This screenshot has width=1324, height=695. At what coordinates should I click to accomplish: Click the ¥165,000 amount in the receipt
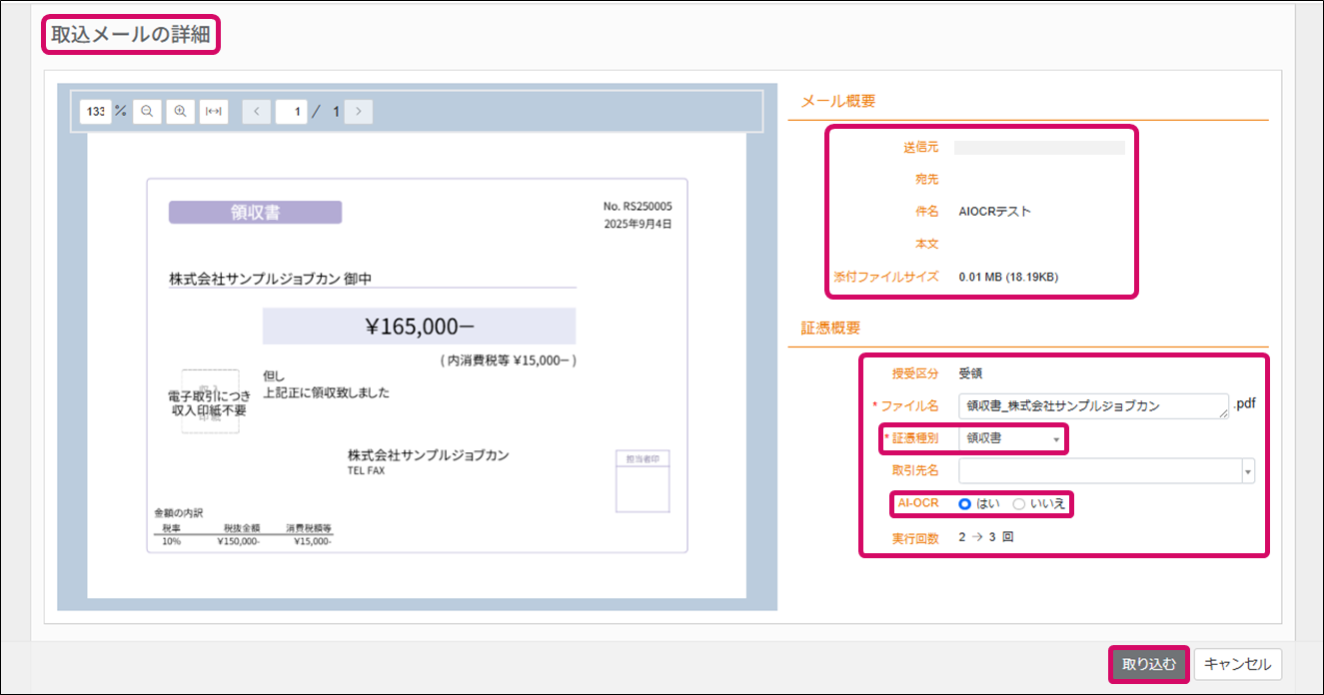(419, 327)
